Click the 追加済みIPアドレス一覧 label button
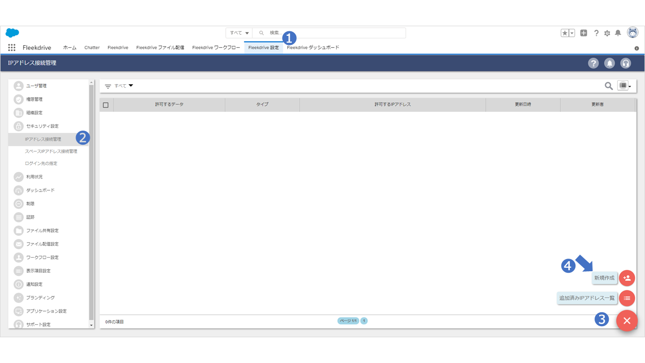Image resolution: width=645 pixels, height=363 pixels. point(587,298)
